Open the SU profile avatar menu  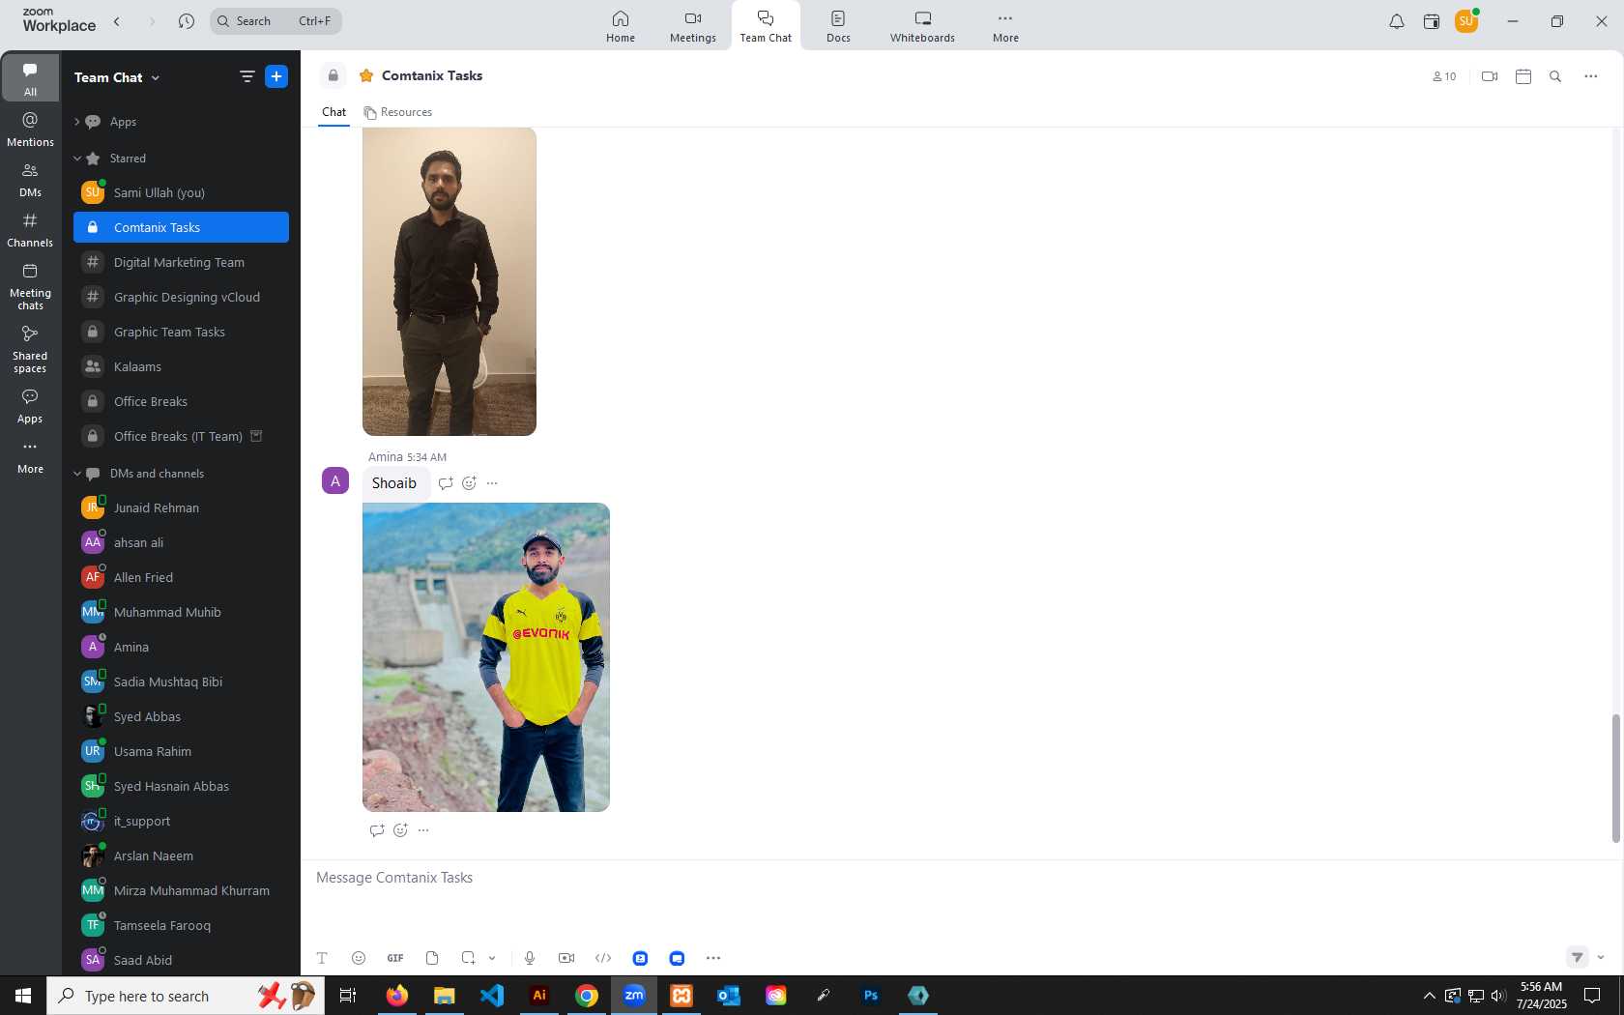[x=1466, y=21]
